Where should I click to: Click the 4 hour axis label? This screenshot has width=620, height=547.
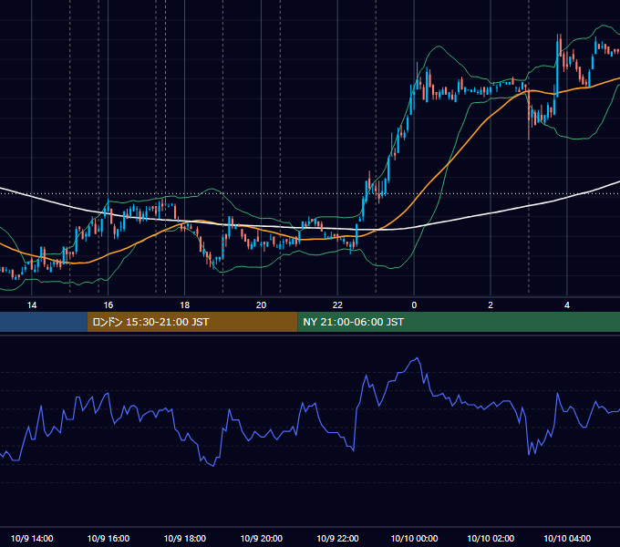tap(567, 305)
